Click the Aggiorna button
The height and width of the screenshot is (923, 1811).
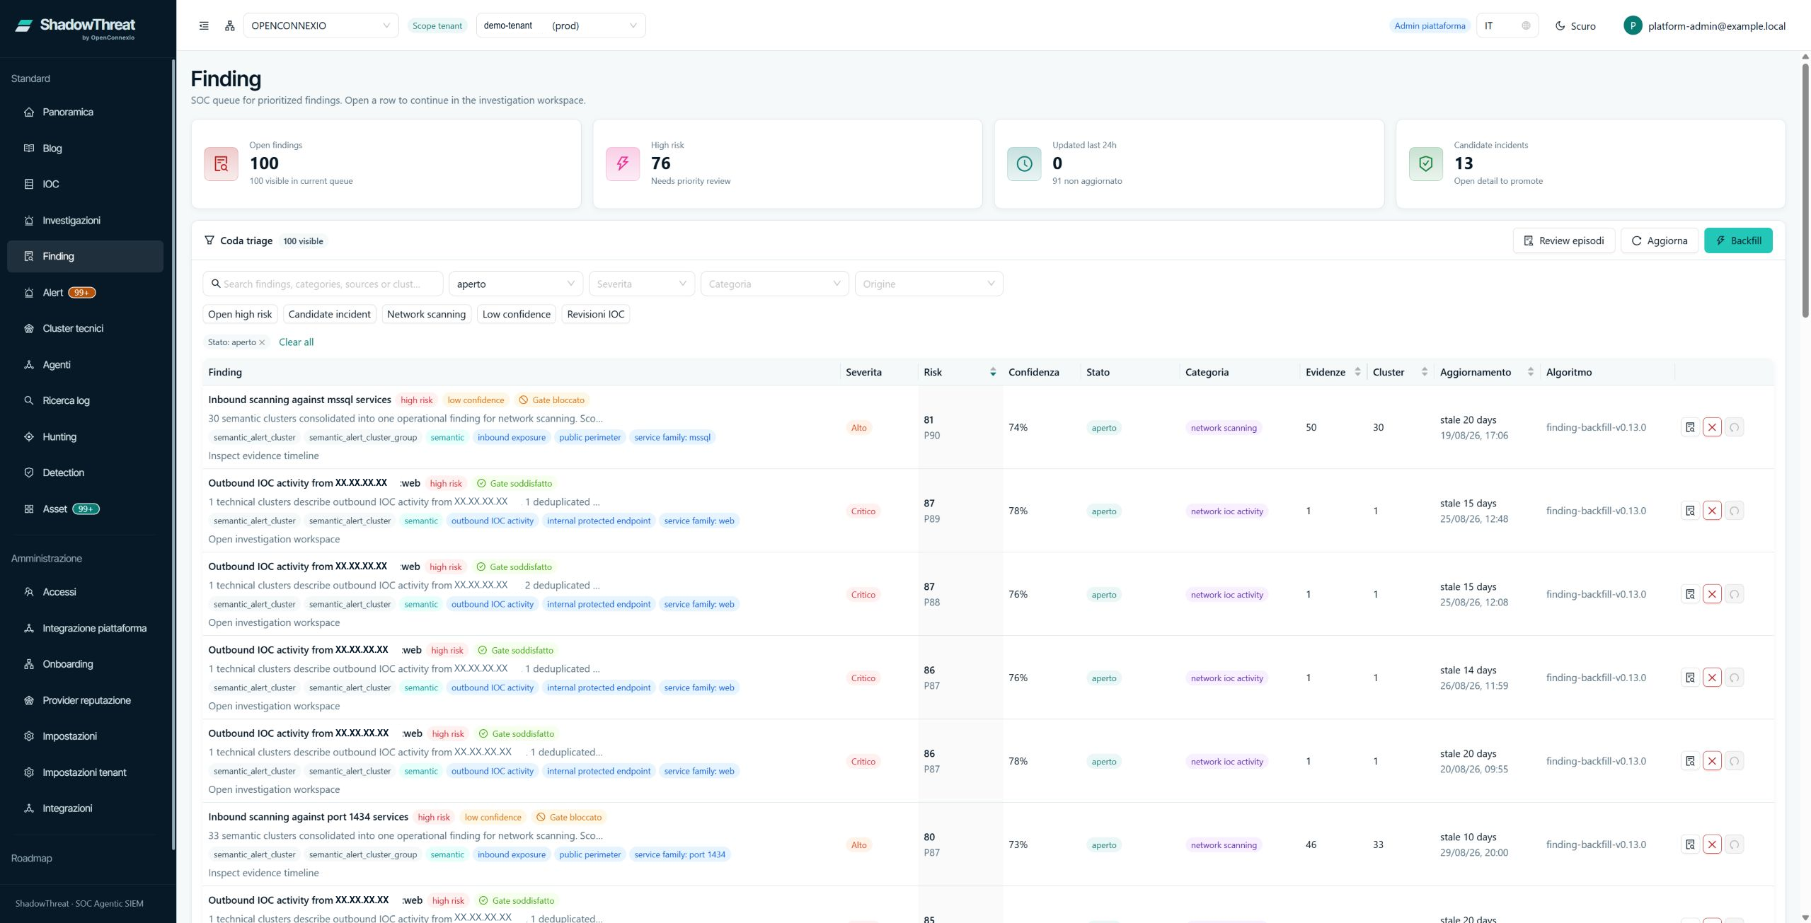(1660, 240)
